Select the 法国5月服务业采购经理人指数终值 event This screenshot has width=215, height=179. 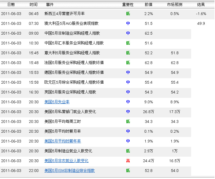(x=74, y=63)
